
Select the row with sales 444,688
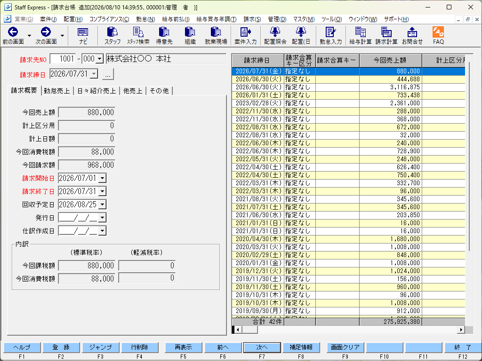[x=348, y=79]
